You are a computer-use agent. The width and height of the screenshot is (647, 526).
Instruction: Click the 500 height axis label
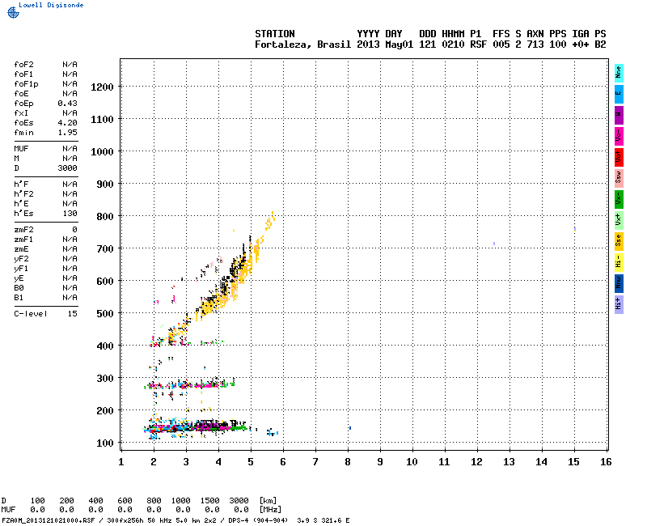coord(105,314)
